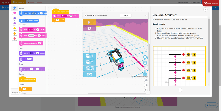Click the 50 percent movement speed field

click(39, 43)
